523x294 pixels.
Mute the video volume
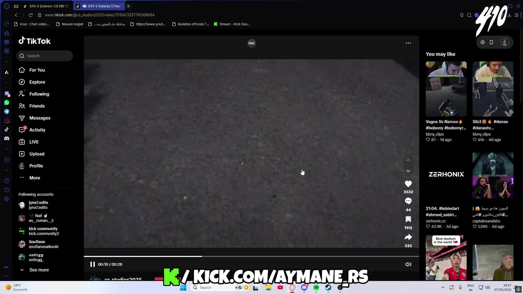408,264
